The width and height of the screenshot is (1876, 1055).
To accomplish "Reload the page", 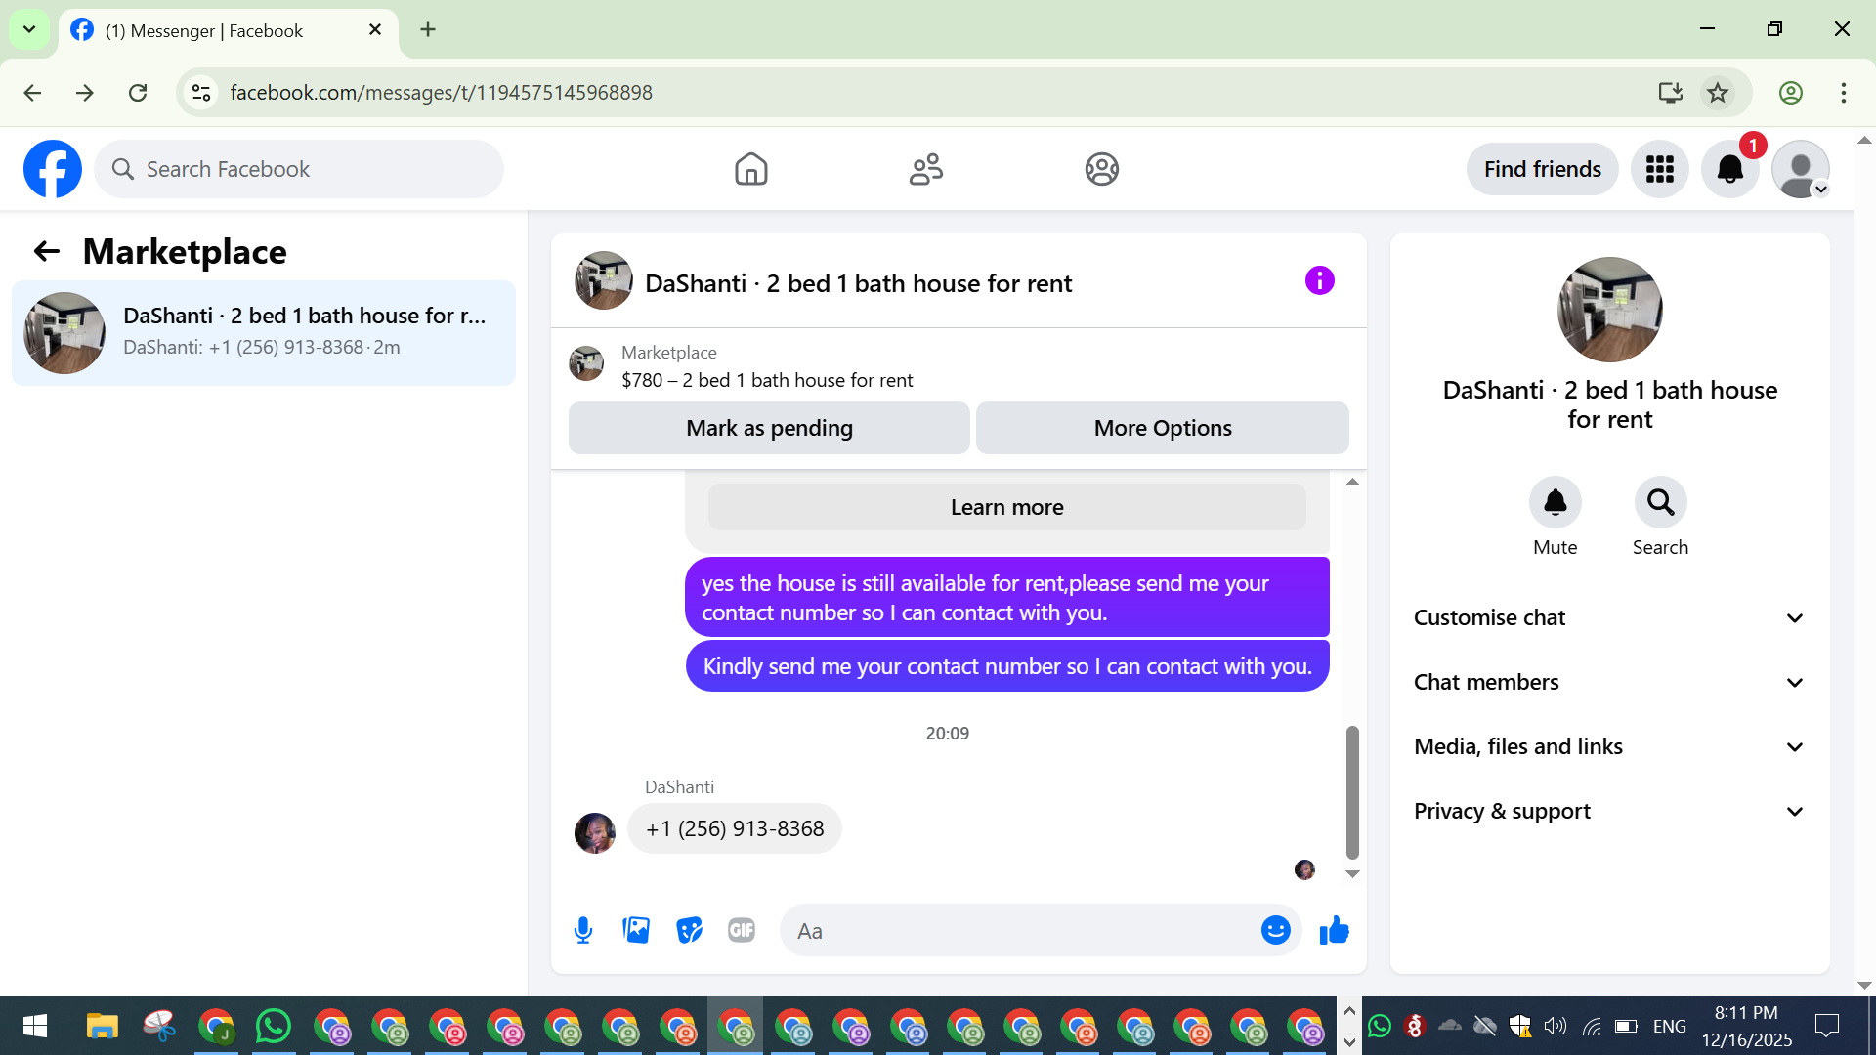I will [x=138, y=93].
